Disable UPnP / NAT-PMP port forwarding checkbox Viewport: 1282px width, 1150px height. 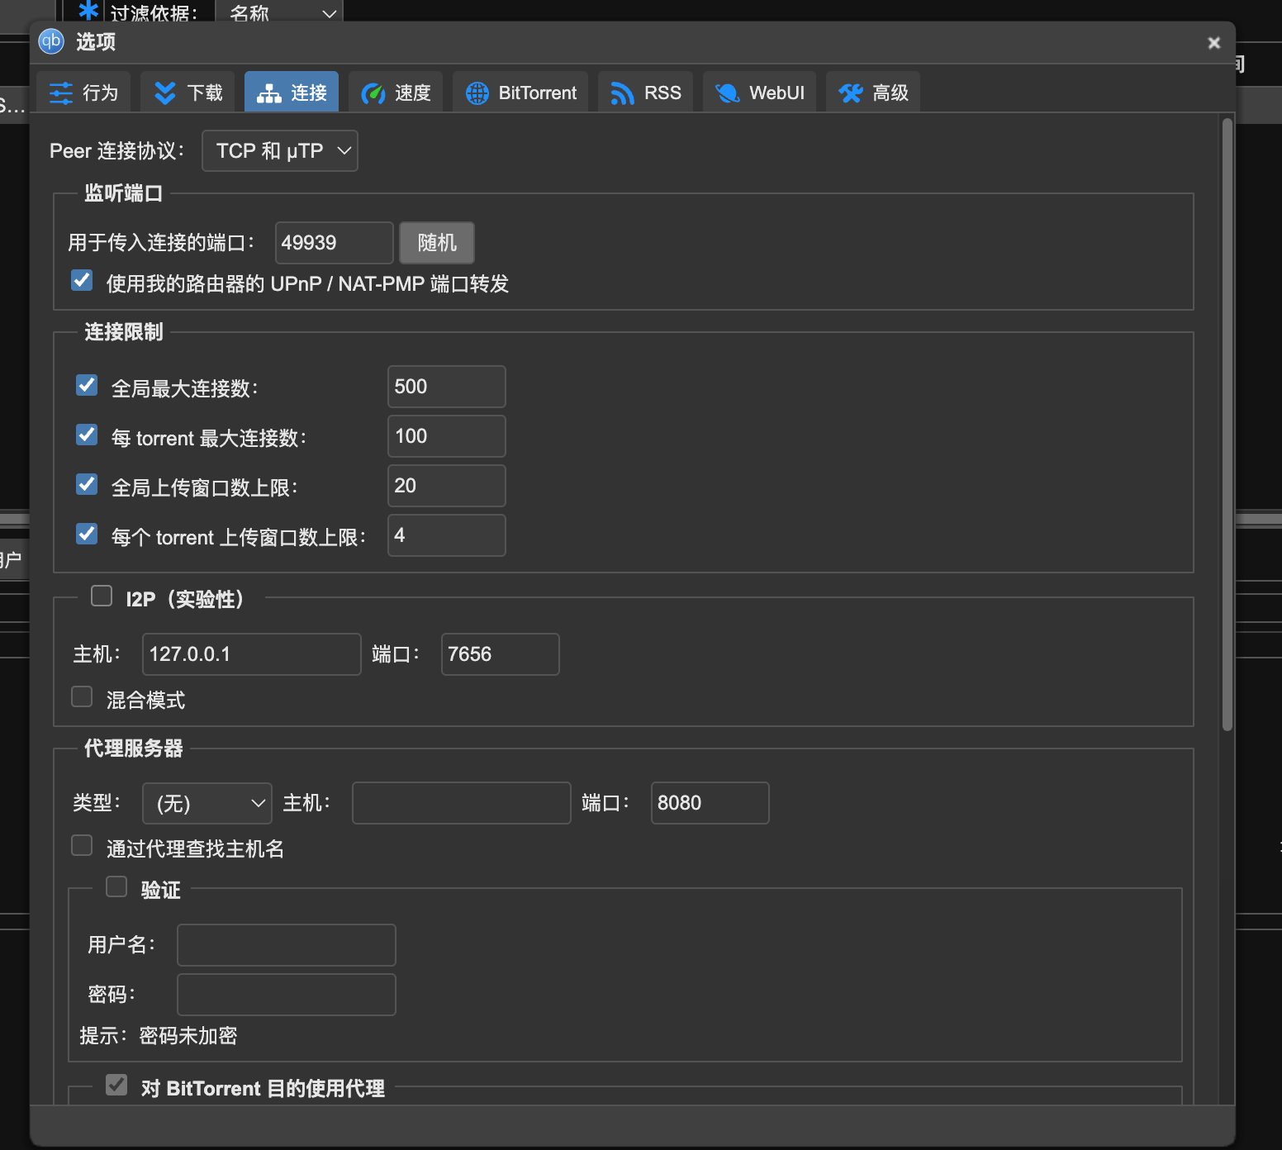pyautogui.click(x=82, y=281)
